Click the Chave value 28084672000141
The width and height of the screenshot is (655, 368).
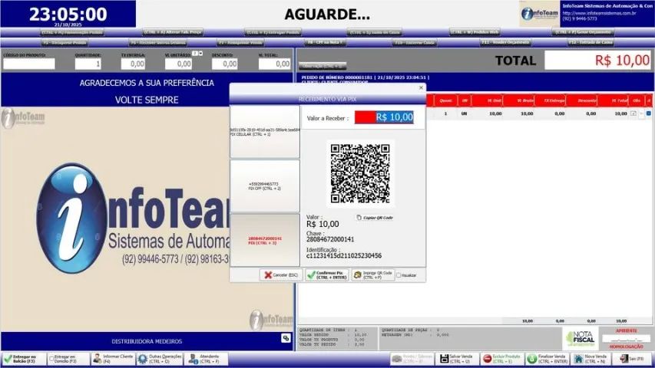click(330, 239)
